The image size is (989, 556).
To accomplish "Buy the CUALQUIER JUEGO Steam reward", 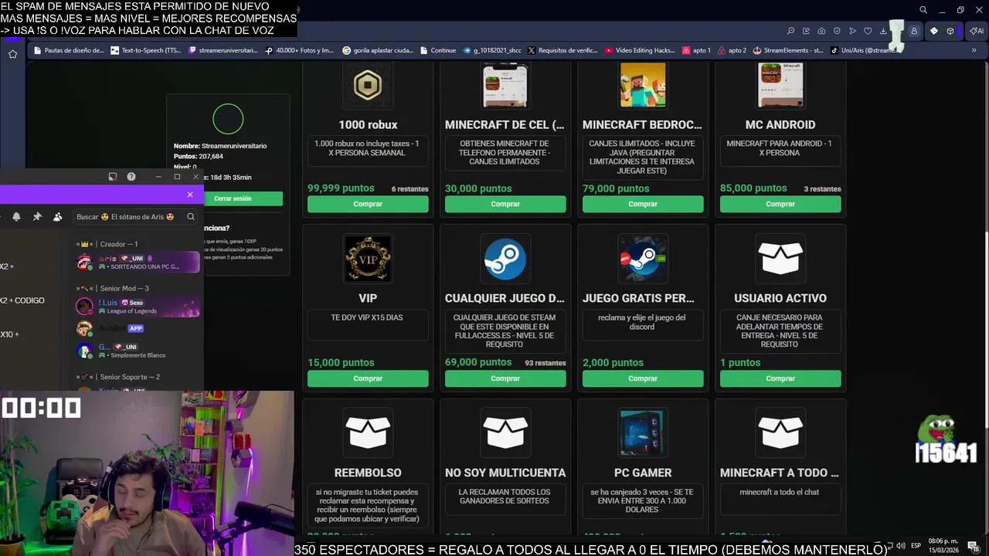I will tap(505, 378).
